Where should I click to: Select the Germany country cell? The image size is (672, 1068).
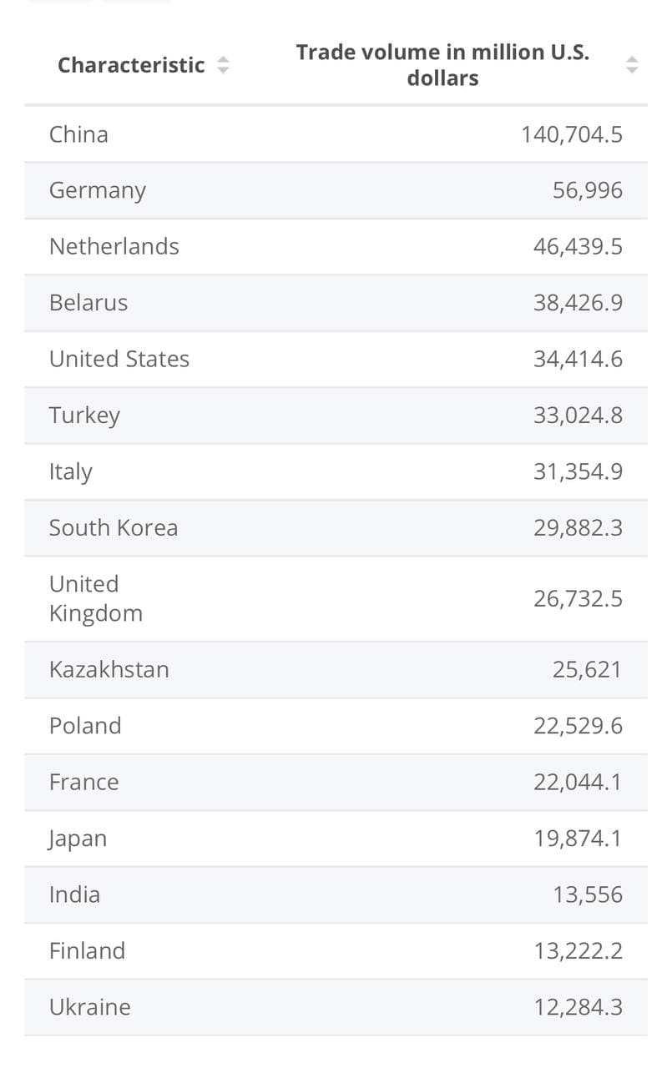click(x=97, y=190)
